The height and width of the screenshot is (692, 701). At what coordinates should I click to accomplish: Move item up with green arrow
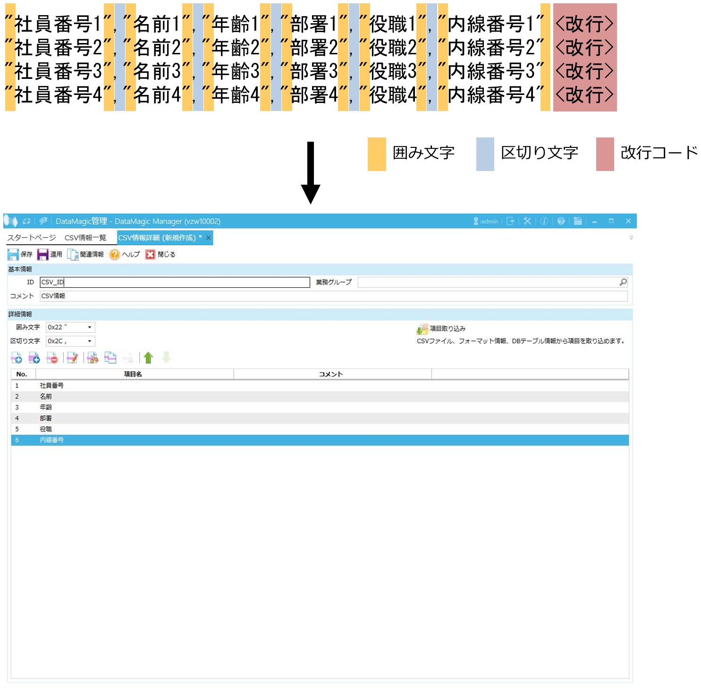point(148,358)
